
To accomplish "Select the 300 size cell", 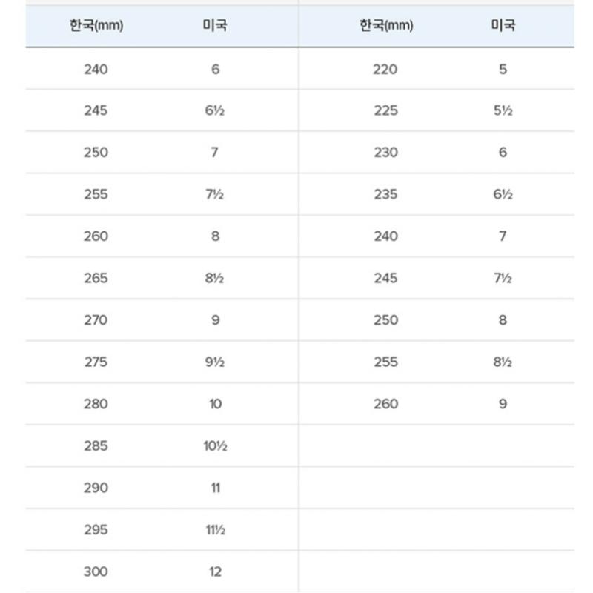I will tap(96, 572).
